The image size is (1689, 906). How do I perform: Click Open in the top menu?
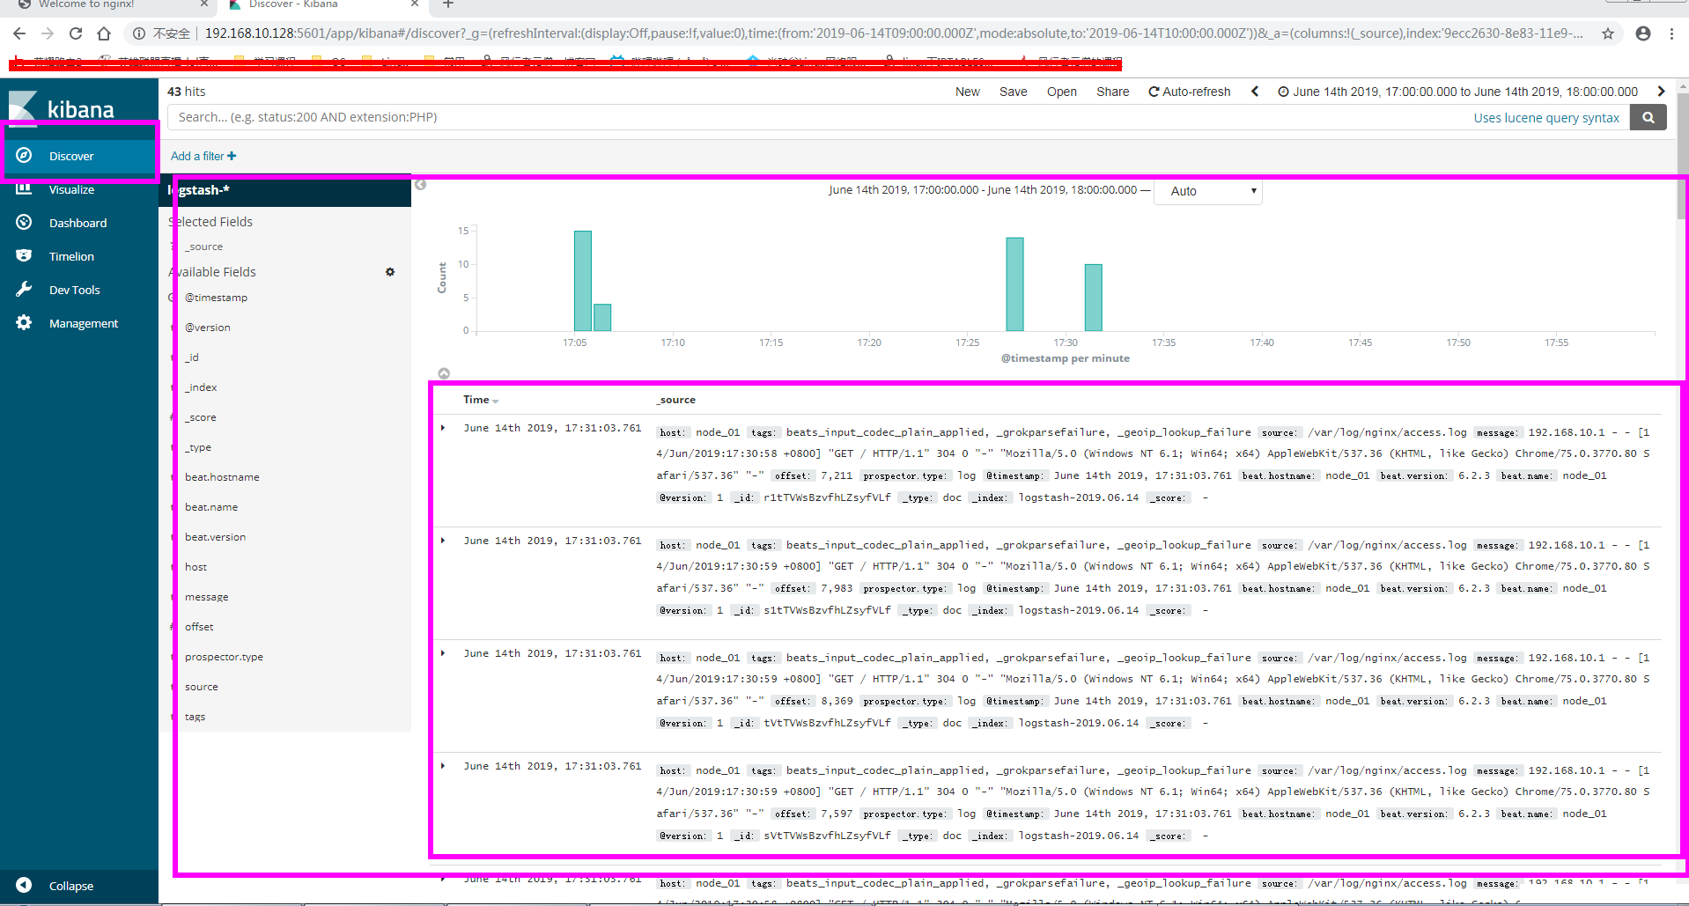click(x=1061, y=92)
